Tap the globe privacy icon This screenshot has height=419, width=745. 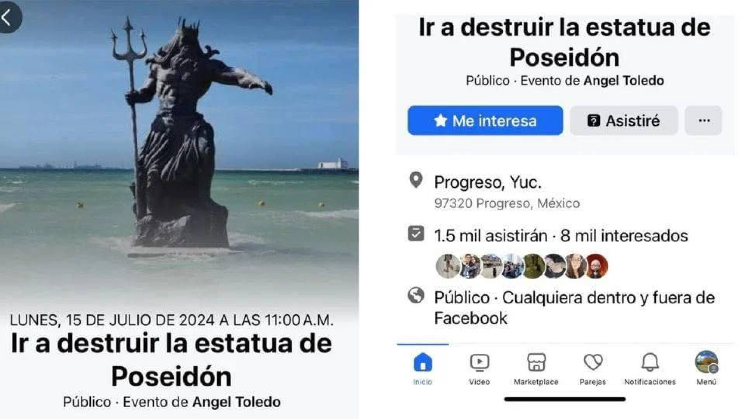tap(416, 296)
